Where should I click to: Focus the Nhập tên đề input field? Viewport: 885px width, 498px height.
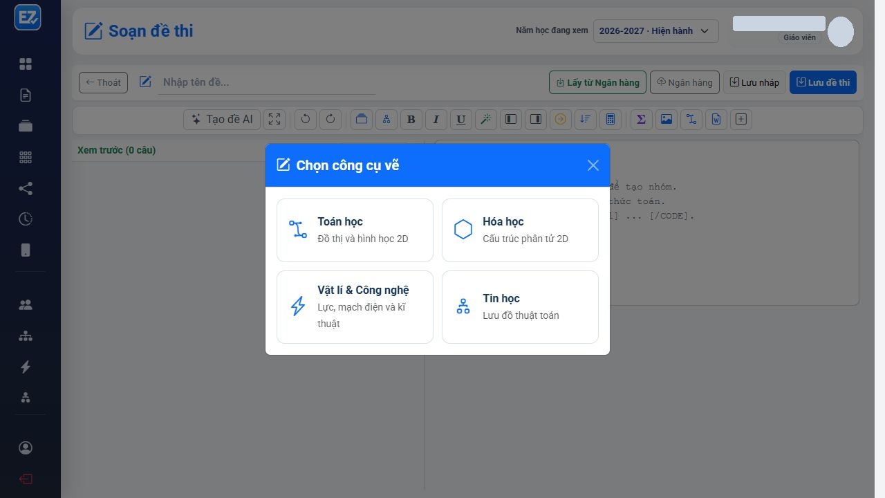(x=267, y=82)
